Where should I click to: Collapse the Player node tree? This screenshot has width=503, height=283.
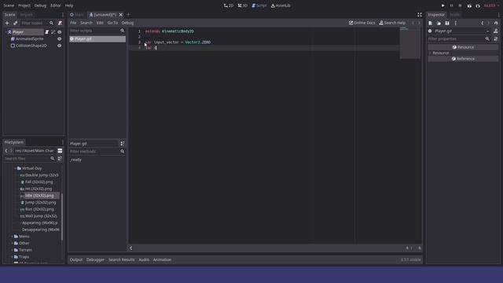point(6,32)
